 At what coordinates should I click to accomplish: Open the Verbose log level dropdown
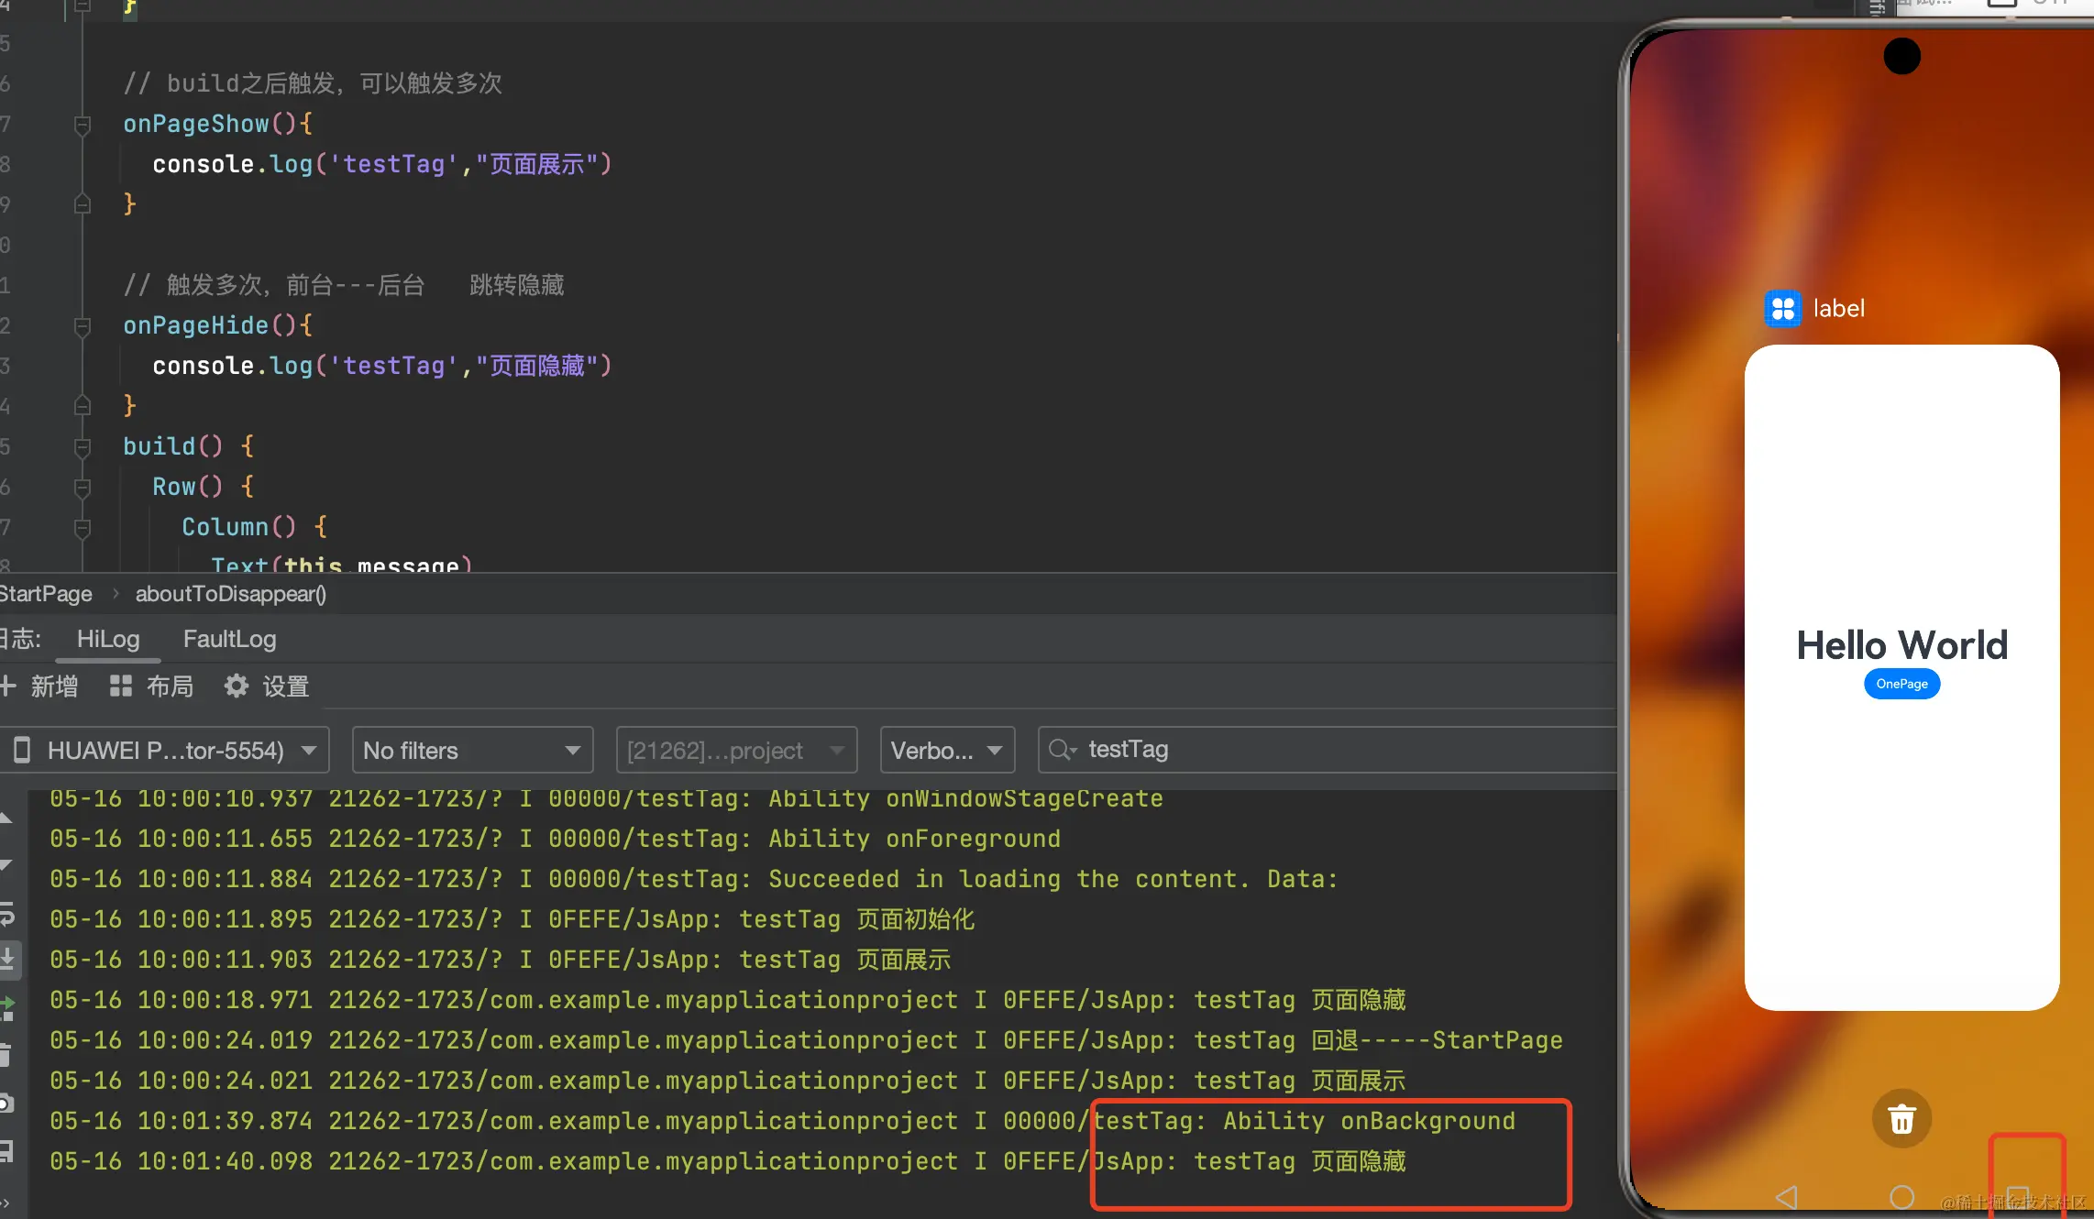pos(946,751)
